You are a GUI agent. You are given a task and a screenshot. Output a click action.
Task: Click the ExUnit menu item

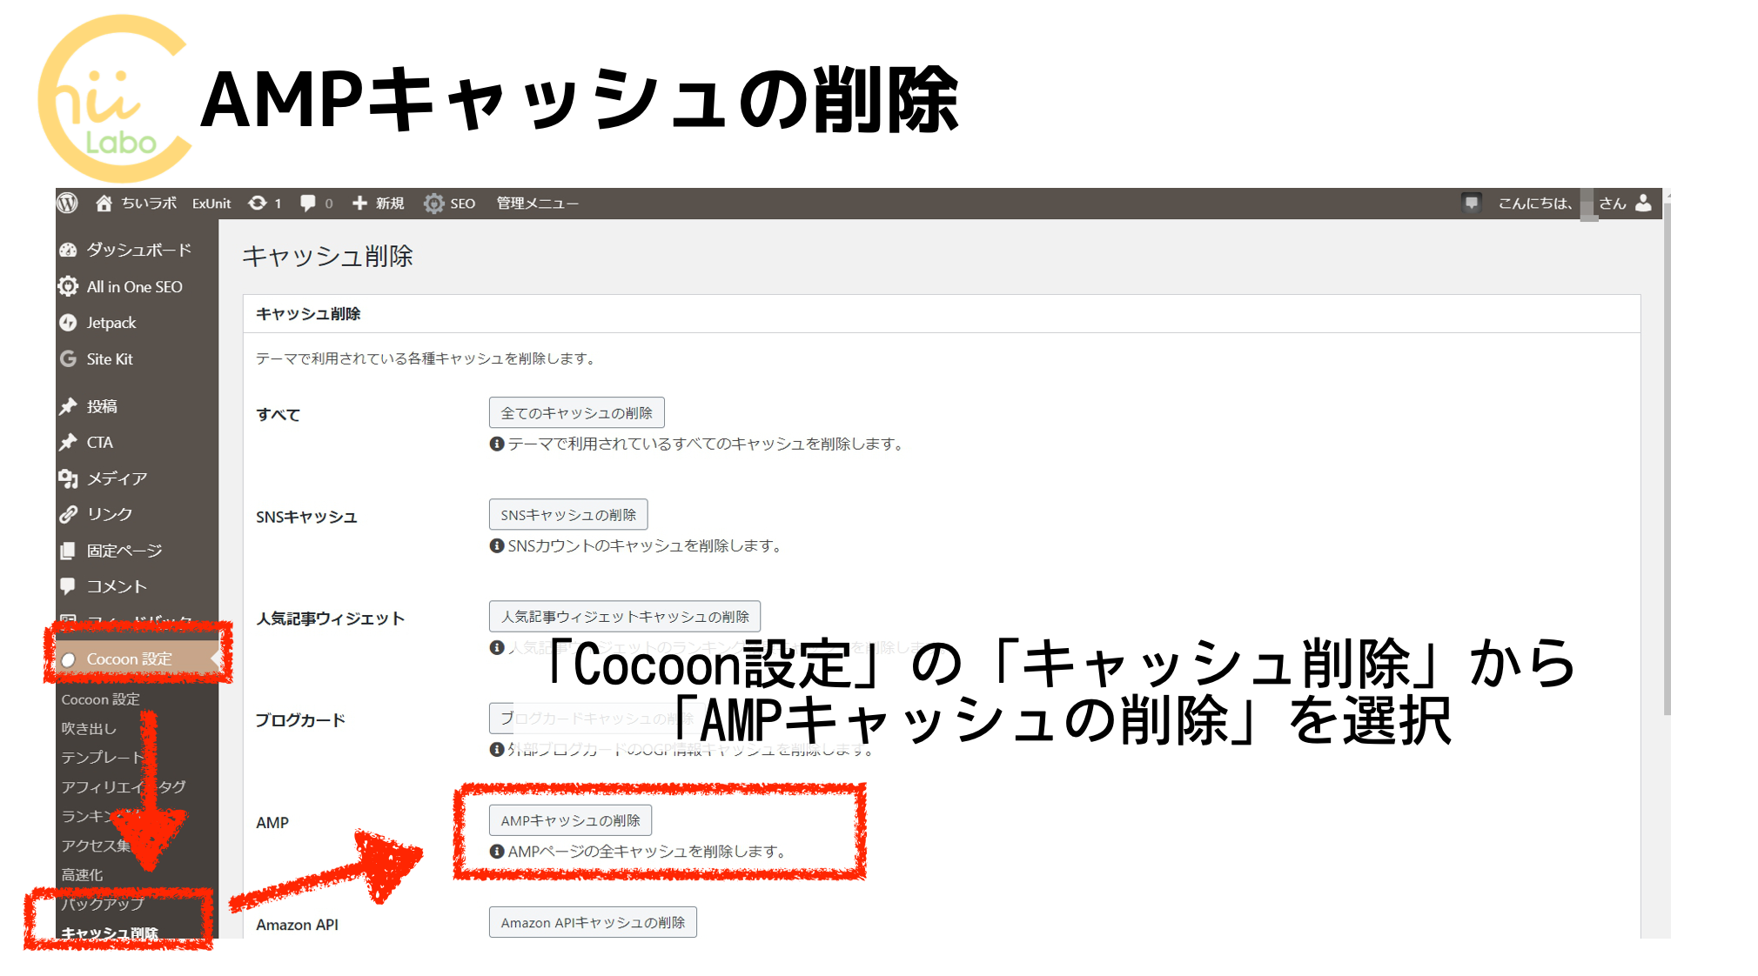[x=211, y=203]
